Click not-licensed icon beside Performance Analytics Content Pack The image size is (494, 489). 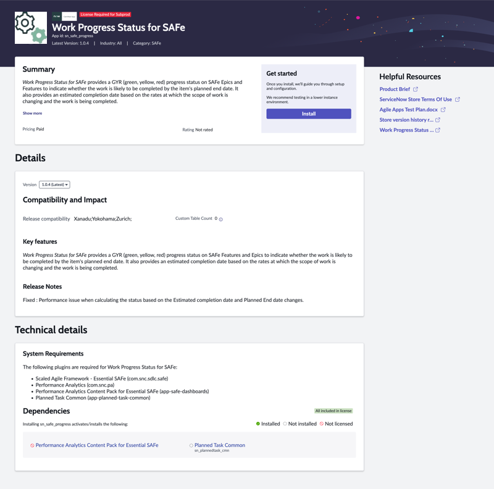(x=32, y=446)
